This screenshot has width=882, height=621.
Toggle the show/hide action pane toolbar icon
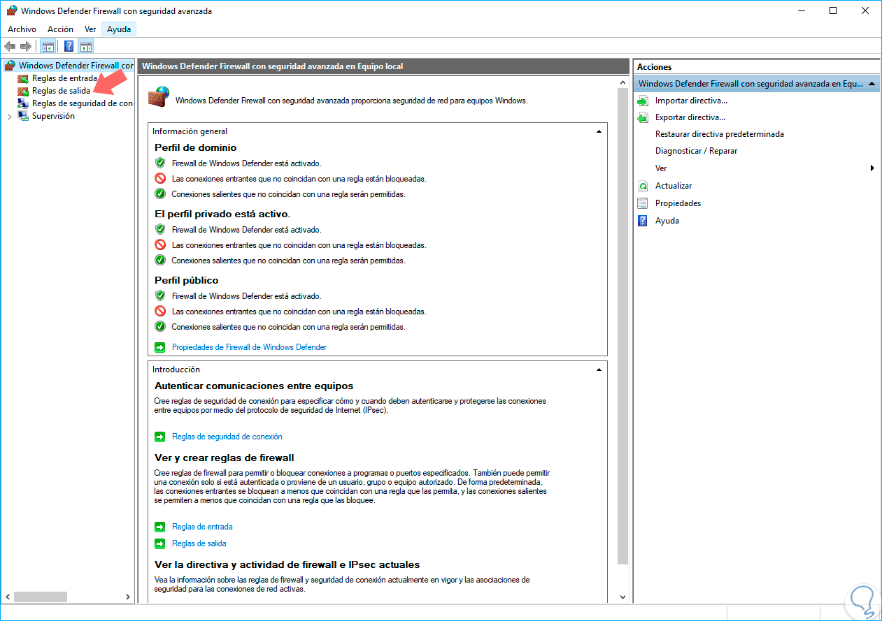pos(86,47)
